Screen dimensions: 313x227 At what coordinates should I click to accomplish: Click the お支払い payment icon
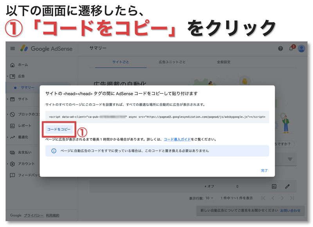tap(13, 152)
